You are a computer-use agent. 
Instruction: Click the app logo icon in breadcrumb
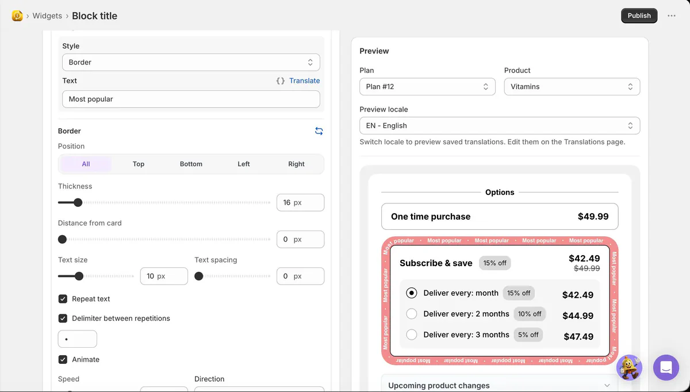point(17,16)
